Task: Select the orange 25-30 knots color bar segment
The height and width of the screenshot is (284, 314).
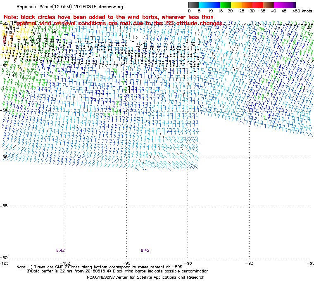Action: 247,5
